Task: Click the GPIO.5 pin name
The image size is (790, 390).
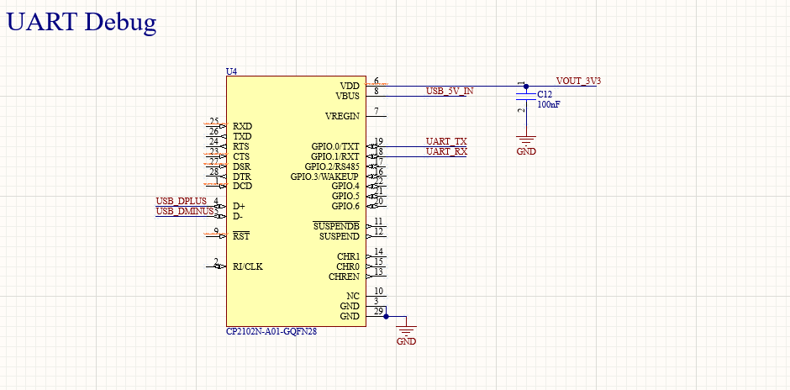Action: tap(345, 196)
